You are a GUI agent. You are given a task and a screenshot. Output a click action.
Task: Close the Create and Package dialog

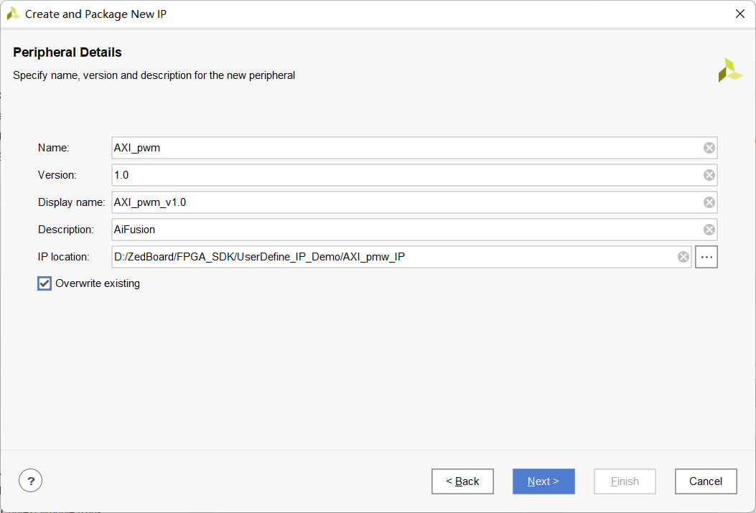click(x=740, y=14)
